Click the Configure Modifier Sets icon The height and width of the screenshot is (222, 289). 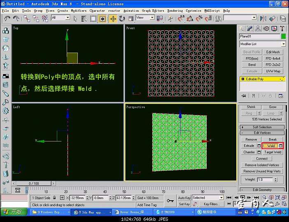[x=281, y=96]
